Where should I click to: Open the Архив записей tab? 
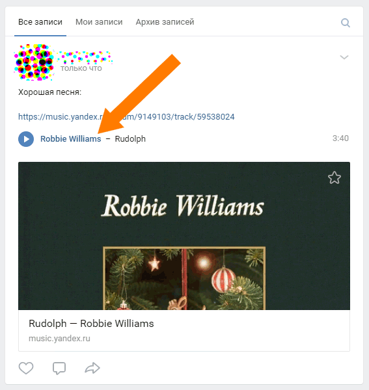[165, 22]
